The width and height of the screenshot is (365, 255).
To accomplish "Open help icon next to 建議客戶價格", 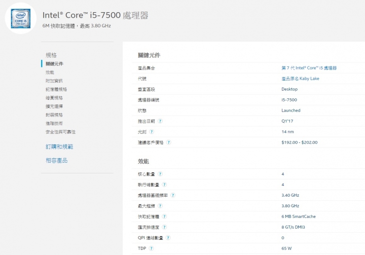I will (x=169, y=142).
